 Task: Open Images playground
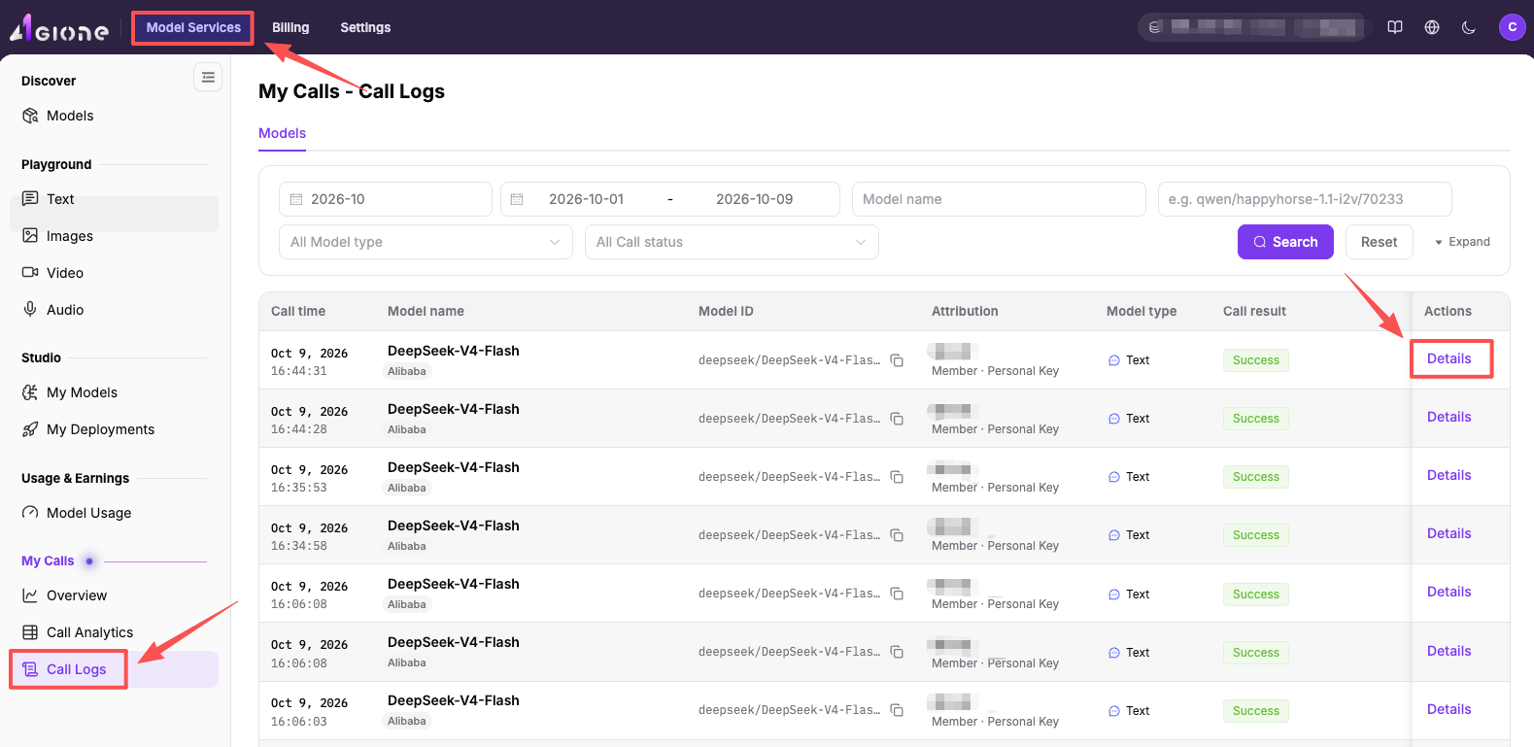point(115,236)
